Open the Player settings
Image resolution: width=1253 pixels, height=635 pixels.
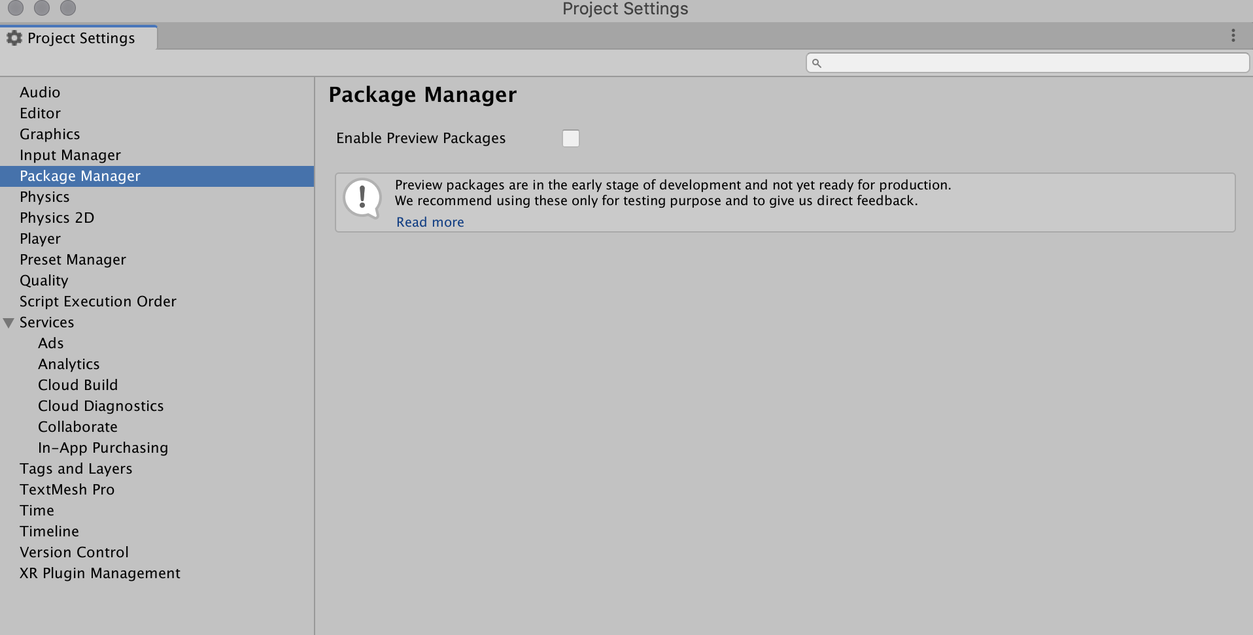[x=40, y=238]
